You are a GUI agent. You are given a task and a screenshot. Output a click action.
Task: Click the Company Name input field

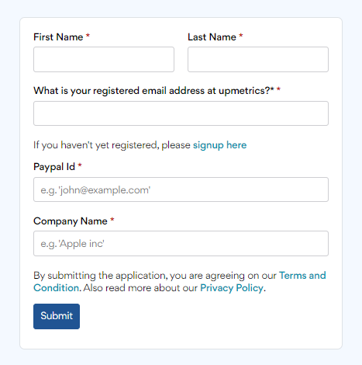pos(181,243)
